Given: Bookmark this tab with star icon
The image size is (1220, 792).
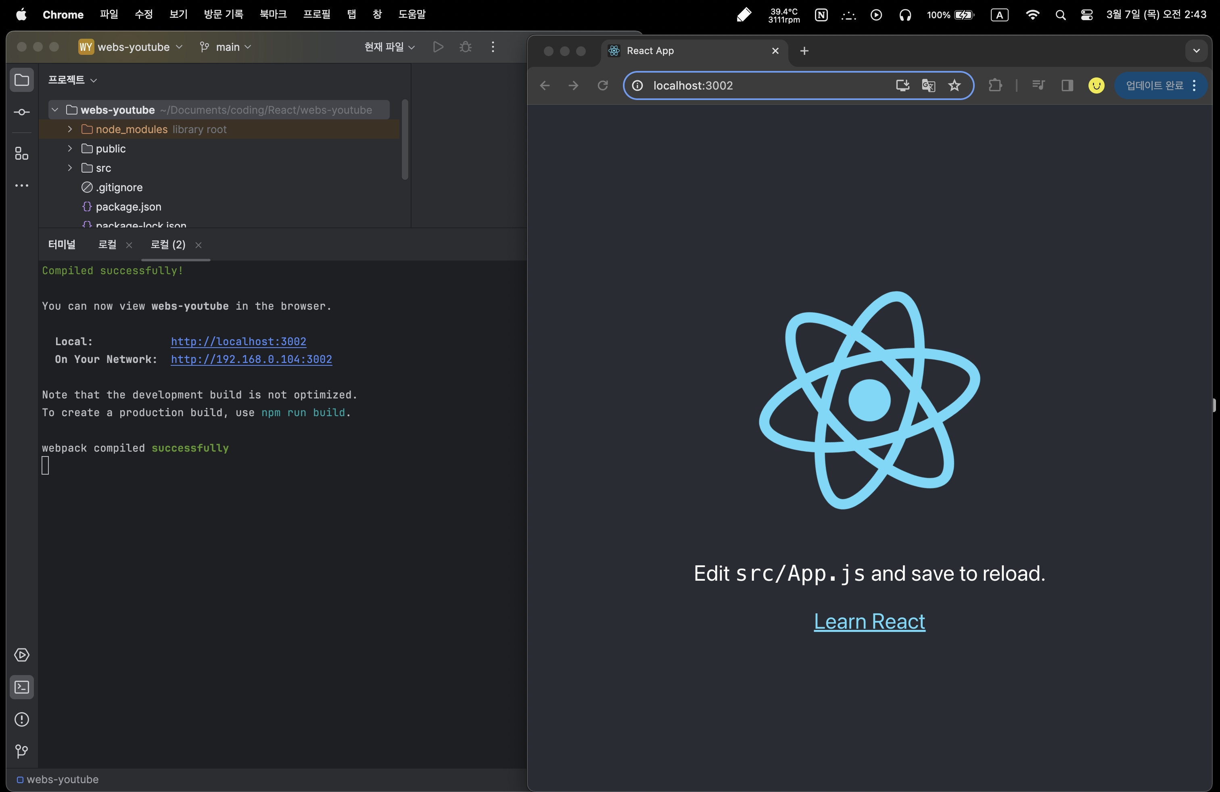Looking at the screenshot, I should click(955, 85).
